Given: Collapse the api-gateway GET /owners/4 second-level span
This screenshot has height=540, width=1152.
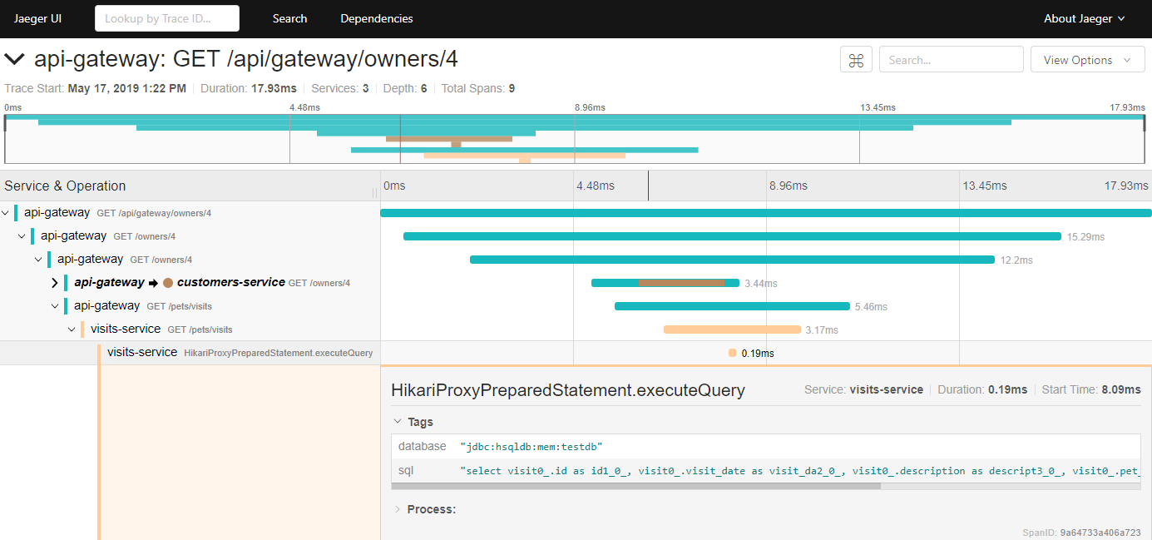Looking at the screenshot, I should (x=22, y=236).
